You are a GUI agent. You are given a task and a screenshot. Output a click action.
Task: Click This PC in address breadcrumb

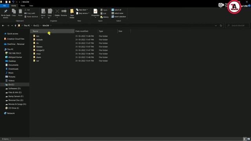point(27,25)
